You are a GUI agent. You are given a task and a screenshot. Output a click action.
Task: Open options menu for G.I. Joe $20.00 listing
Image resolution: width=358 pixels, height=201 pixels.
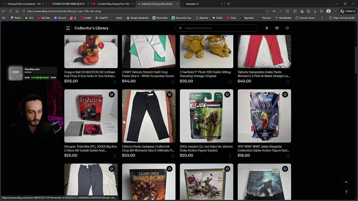point(230,156)
